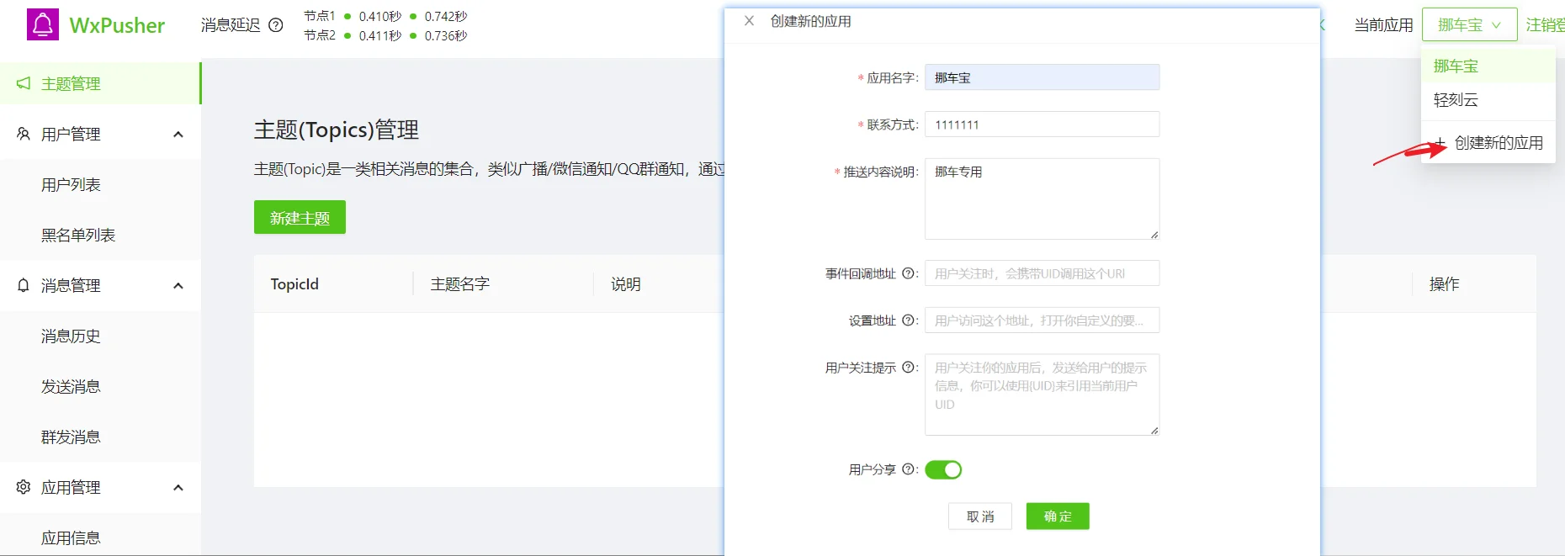Click the 取消 button in dialog
The width and height of the screenshot is (1565, 556).
[x=980, y=516]
